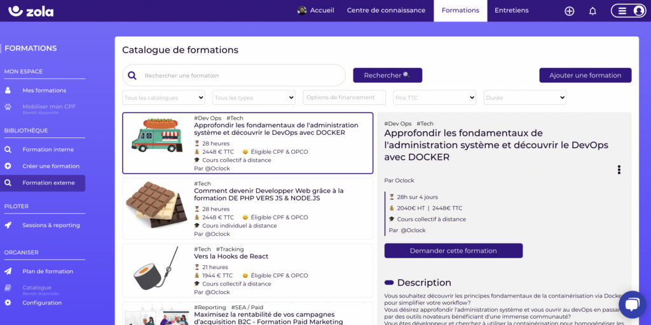Viewport: 651px width, 325px height.
Task: Click the avatar beside Accueil
Action: 302,10
